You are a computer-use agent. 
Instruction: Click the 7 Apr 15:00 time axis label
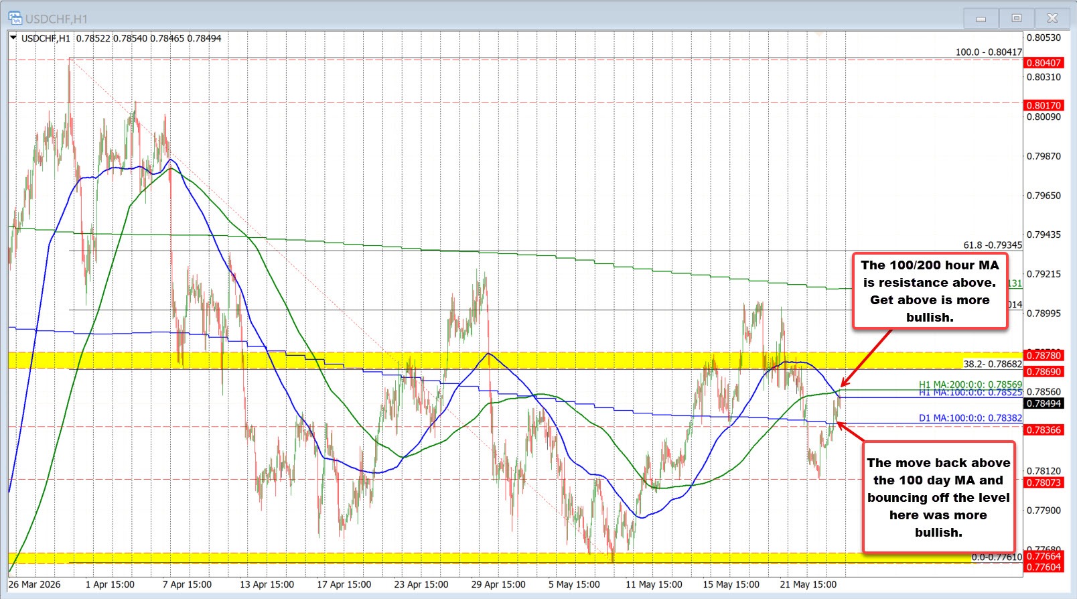(x=187, y=584)
